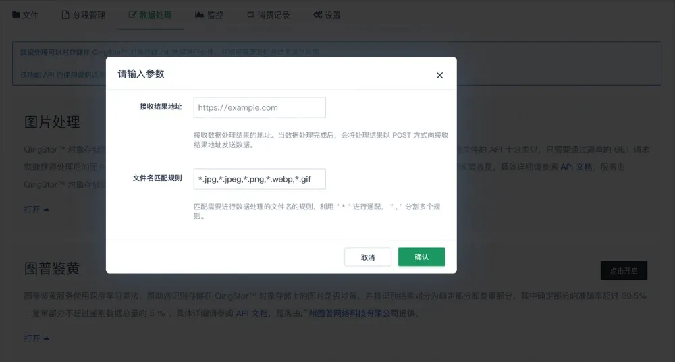Close the 请输入参数 dialog with the X
This screenshot has height=362, width=675.
439,75
